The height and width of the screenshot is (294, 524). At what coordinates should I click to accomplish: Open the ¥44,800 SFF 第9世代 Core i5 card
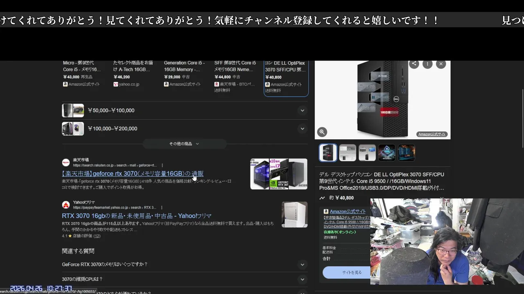pos(235,76)
